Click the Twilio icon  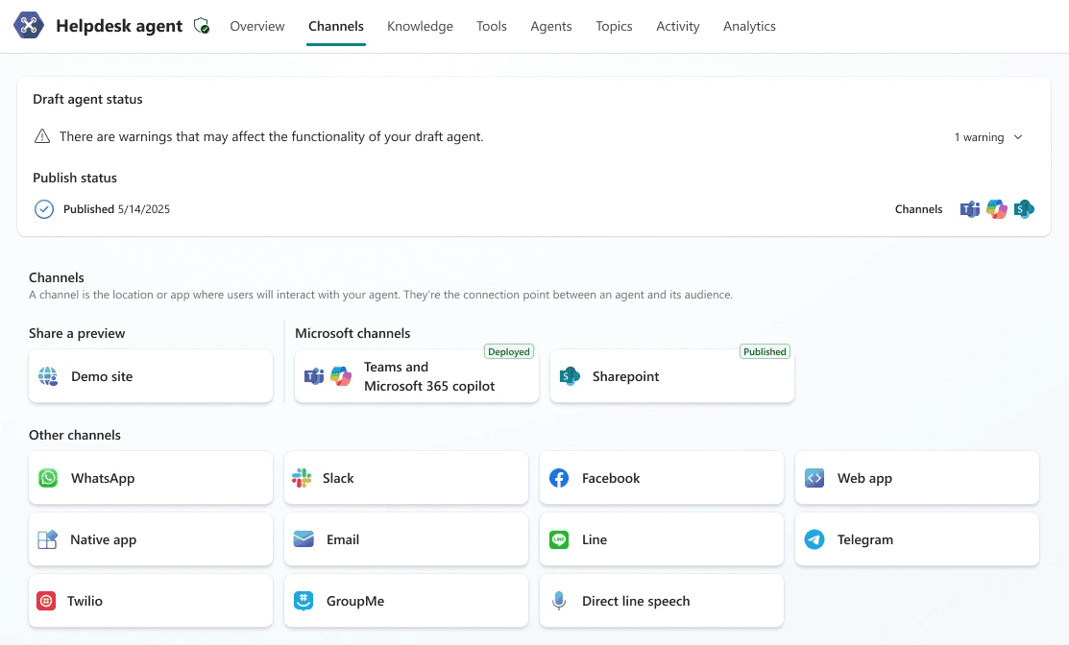tap(46, 601)
